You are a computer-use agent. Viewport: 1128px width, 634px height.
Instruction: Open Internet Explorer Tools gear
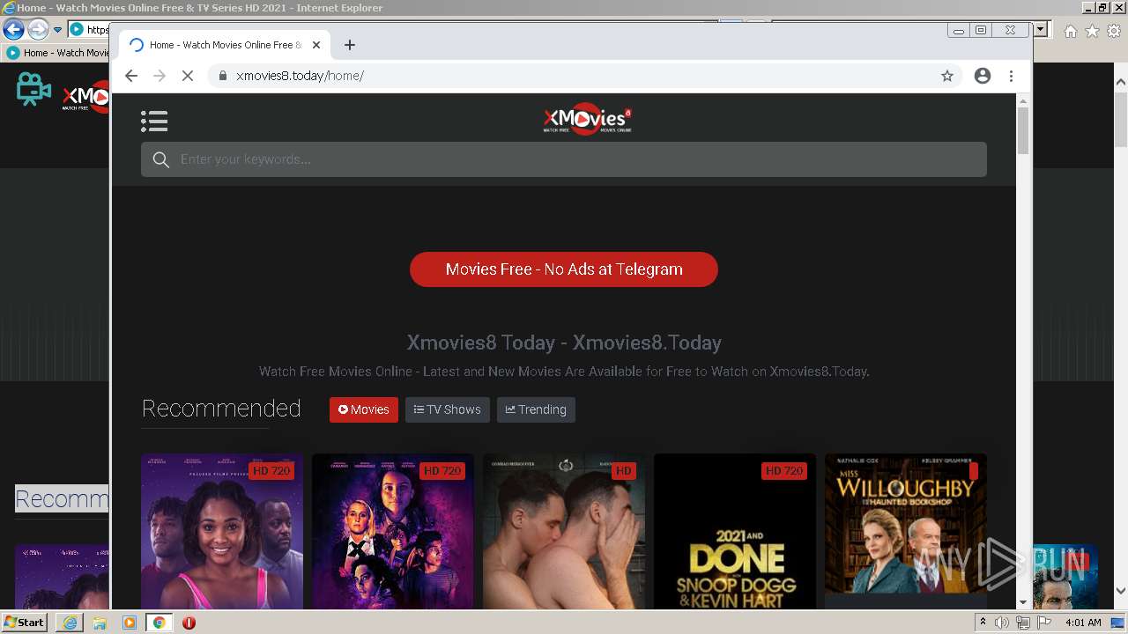(1114, 31)
